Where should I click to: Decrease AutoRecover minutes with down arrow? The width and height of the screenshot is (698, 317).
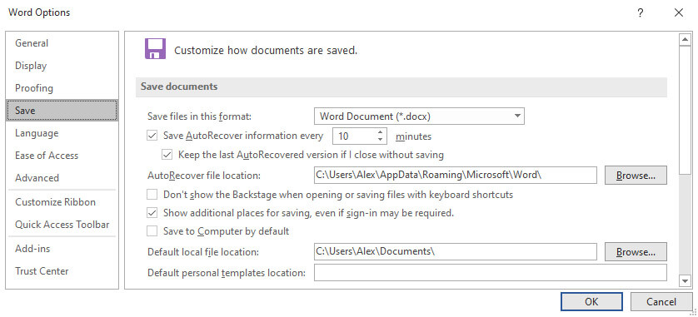tap(380, 140)
